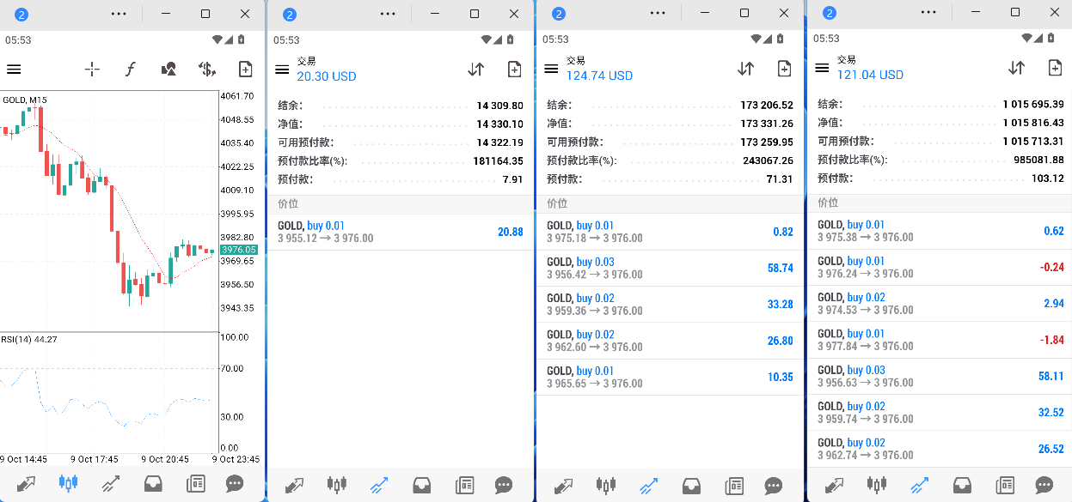Sort positions in 124.74 USD window

pyautogui.click(x=745, y=69)
